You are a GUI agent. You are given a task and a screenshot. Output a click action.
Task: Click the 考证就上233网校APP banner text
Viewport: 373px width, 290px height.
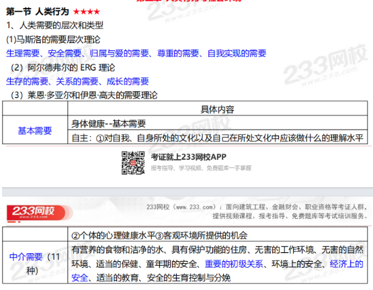point(188,157)
